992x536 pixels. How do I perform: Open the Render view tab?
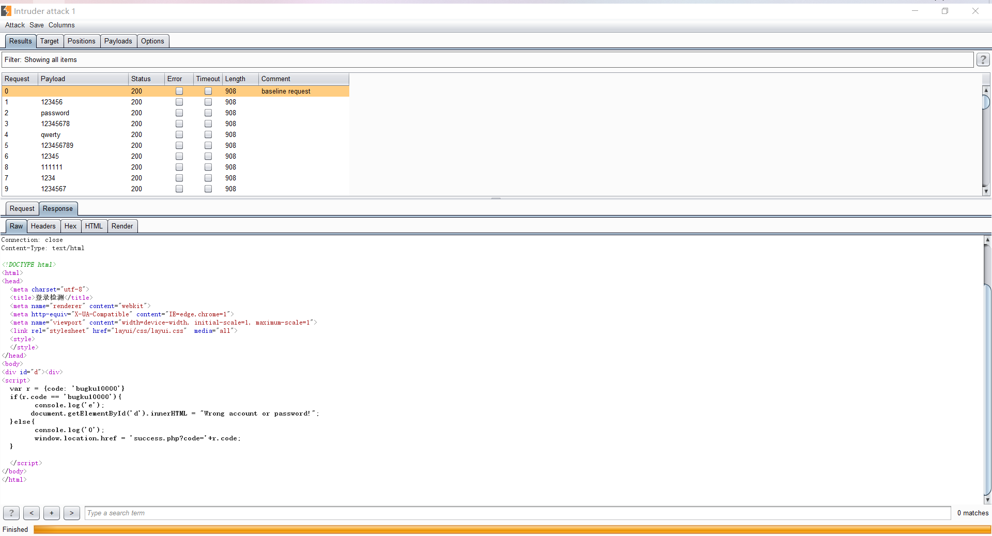point(122,226)
